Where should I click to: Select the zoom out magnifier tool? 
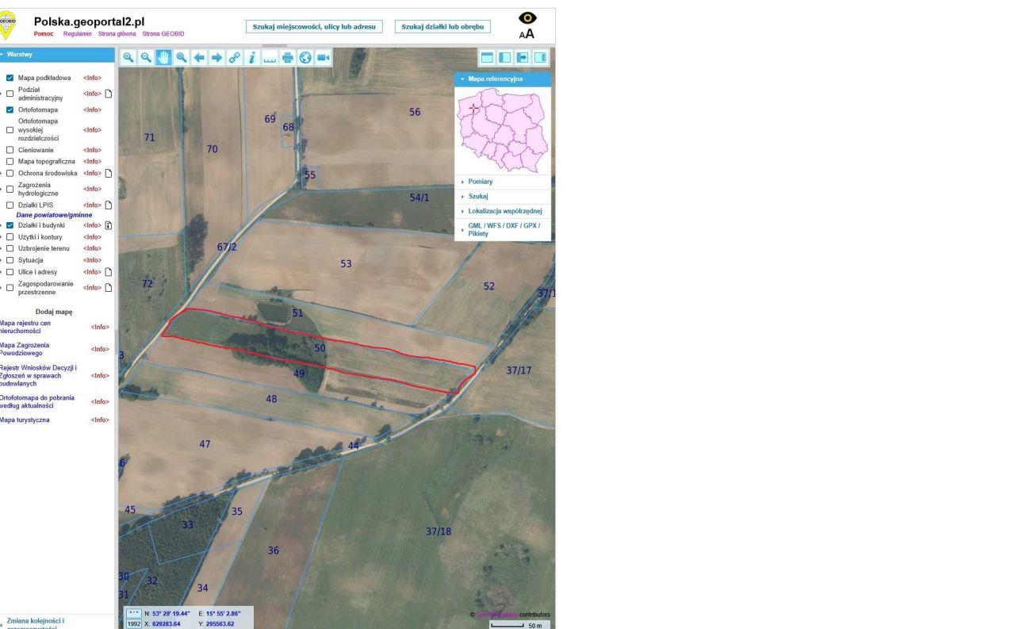(x=146, y=57)
